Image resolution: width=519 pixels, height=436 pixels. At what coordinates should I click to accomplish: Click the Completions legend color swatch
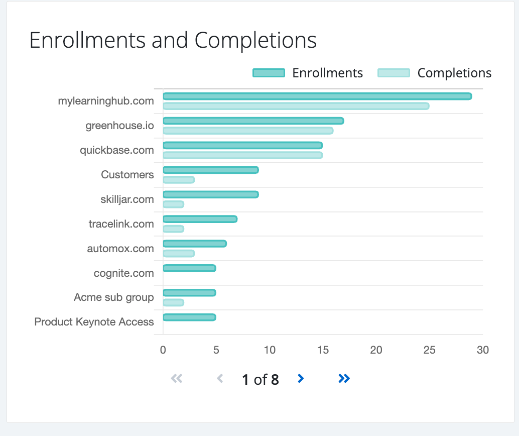click(x=394, y=73)
